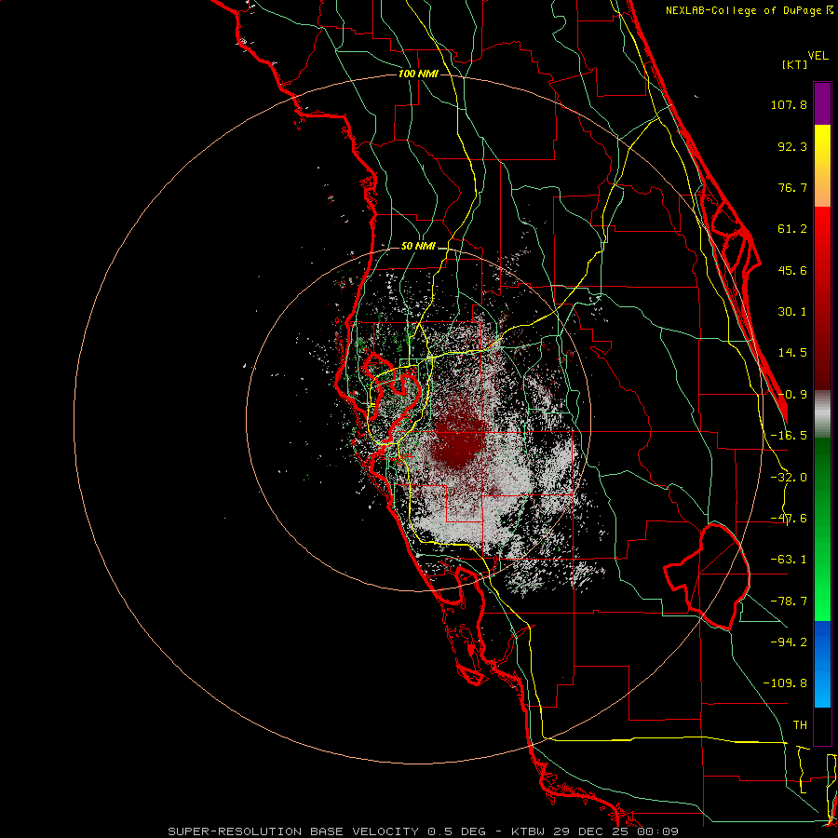Select the yellow-orange segment of color bar

click(822, 166)
